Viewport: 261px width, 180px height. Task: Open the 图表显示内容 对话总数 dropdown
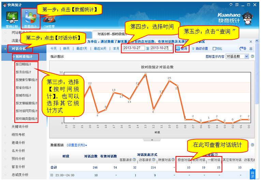pos(237,56)
